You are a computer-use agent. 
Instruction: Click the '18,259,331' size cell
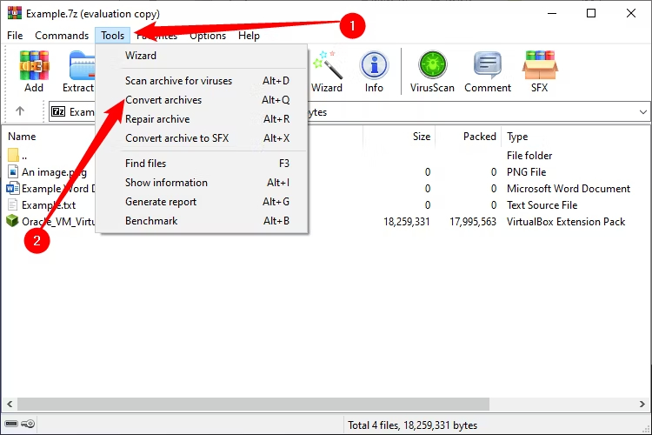(x=406, y=222)
